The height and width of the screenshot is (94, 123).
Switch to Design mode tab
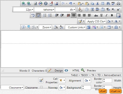click(x=55, y=71)
